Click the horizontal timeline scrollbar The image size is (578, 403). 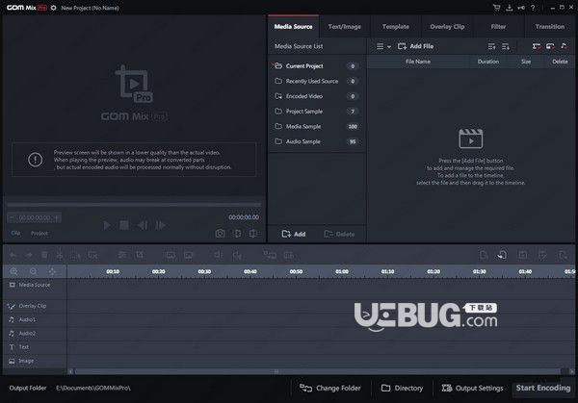coord(319,371)
